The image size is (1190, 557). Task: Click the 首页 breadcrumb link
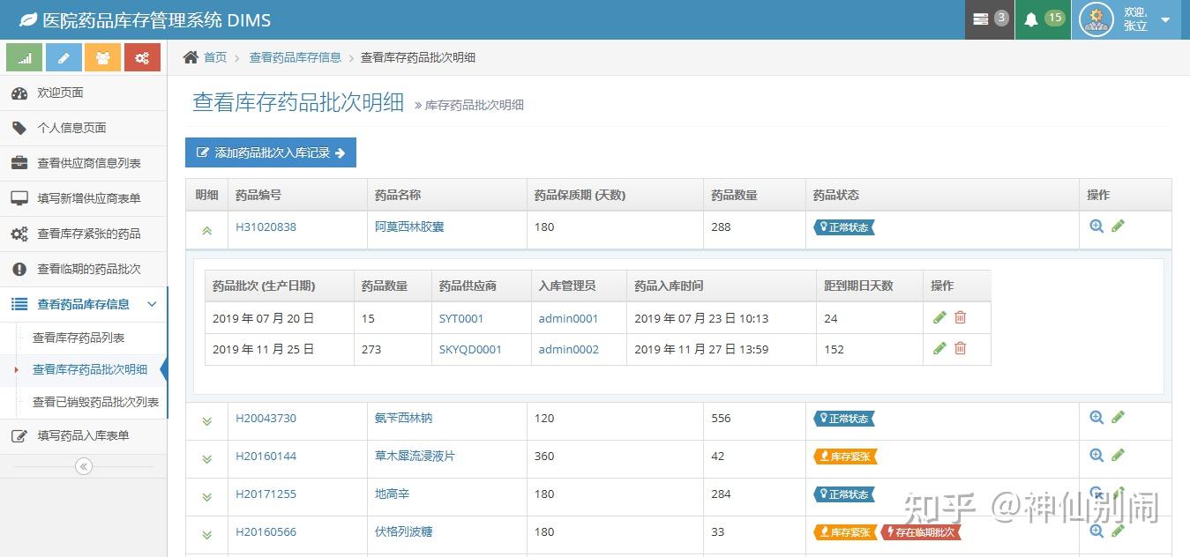215,57
